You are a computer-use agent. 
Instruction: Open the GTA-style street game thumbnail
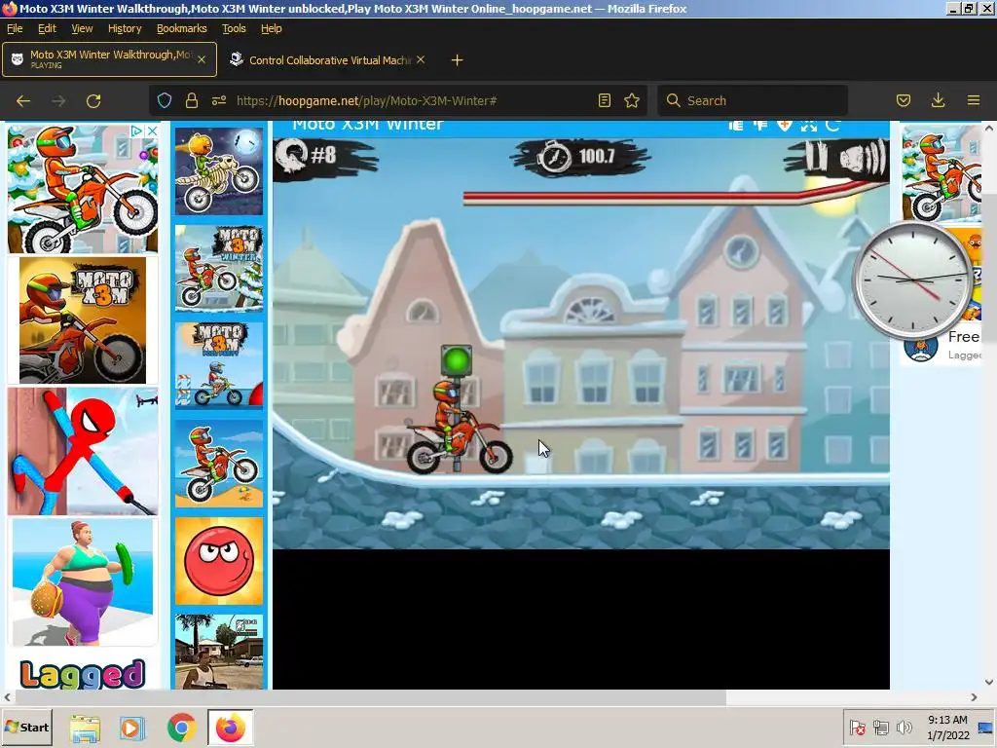tap(219, 652)
